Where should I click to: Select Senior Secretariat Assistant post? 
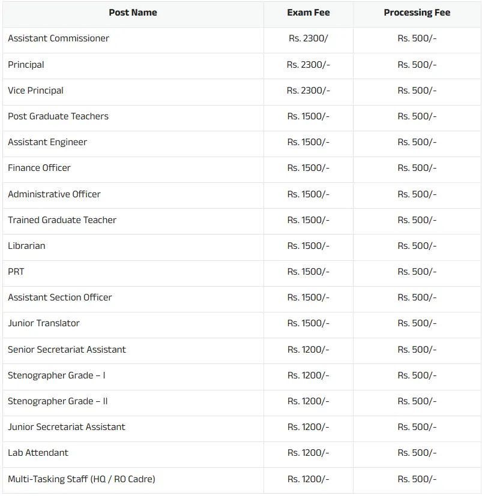pyautogui.click(x=67, y=350)
